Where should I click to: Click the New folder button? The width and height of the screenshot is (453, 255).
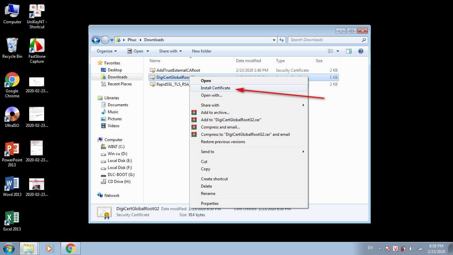pos(201,51)
